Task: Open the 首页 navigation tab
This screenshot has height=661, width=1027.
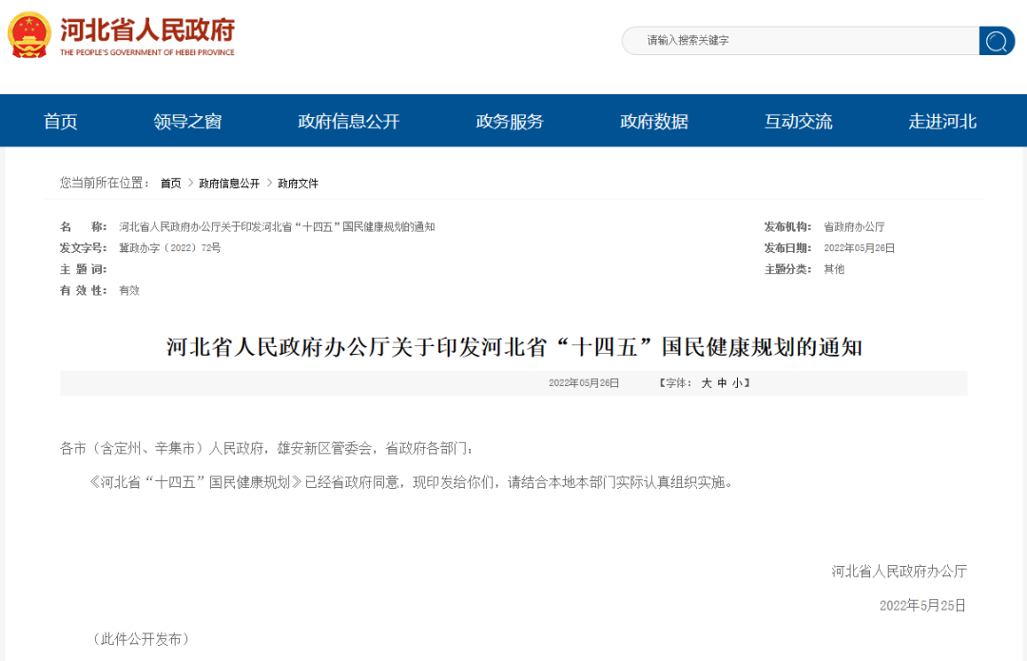Action: pos(60,121)
